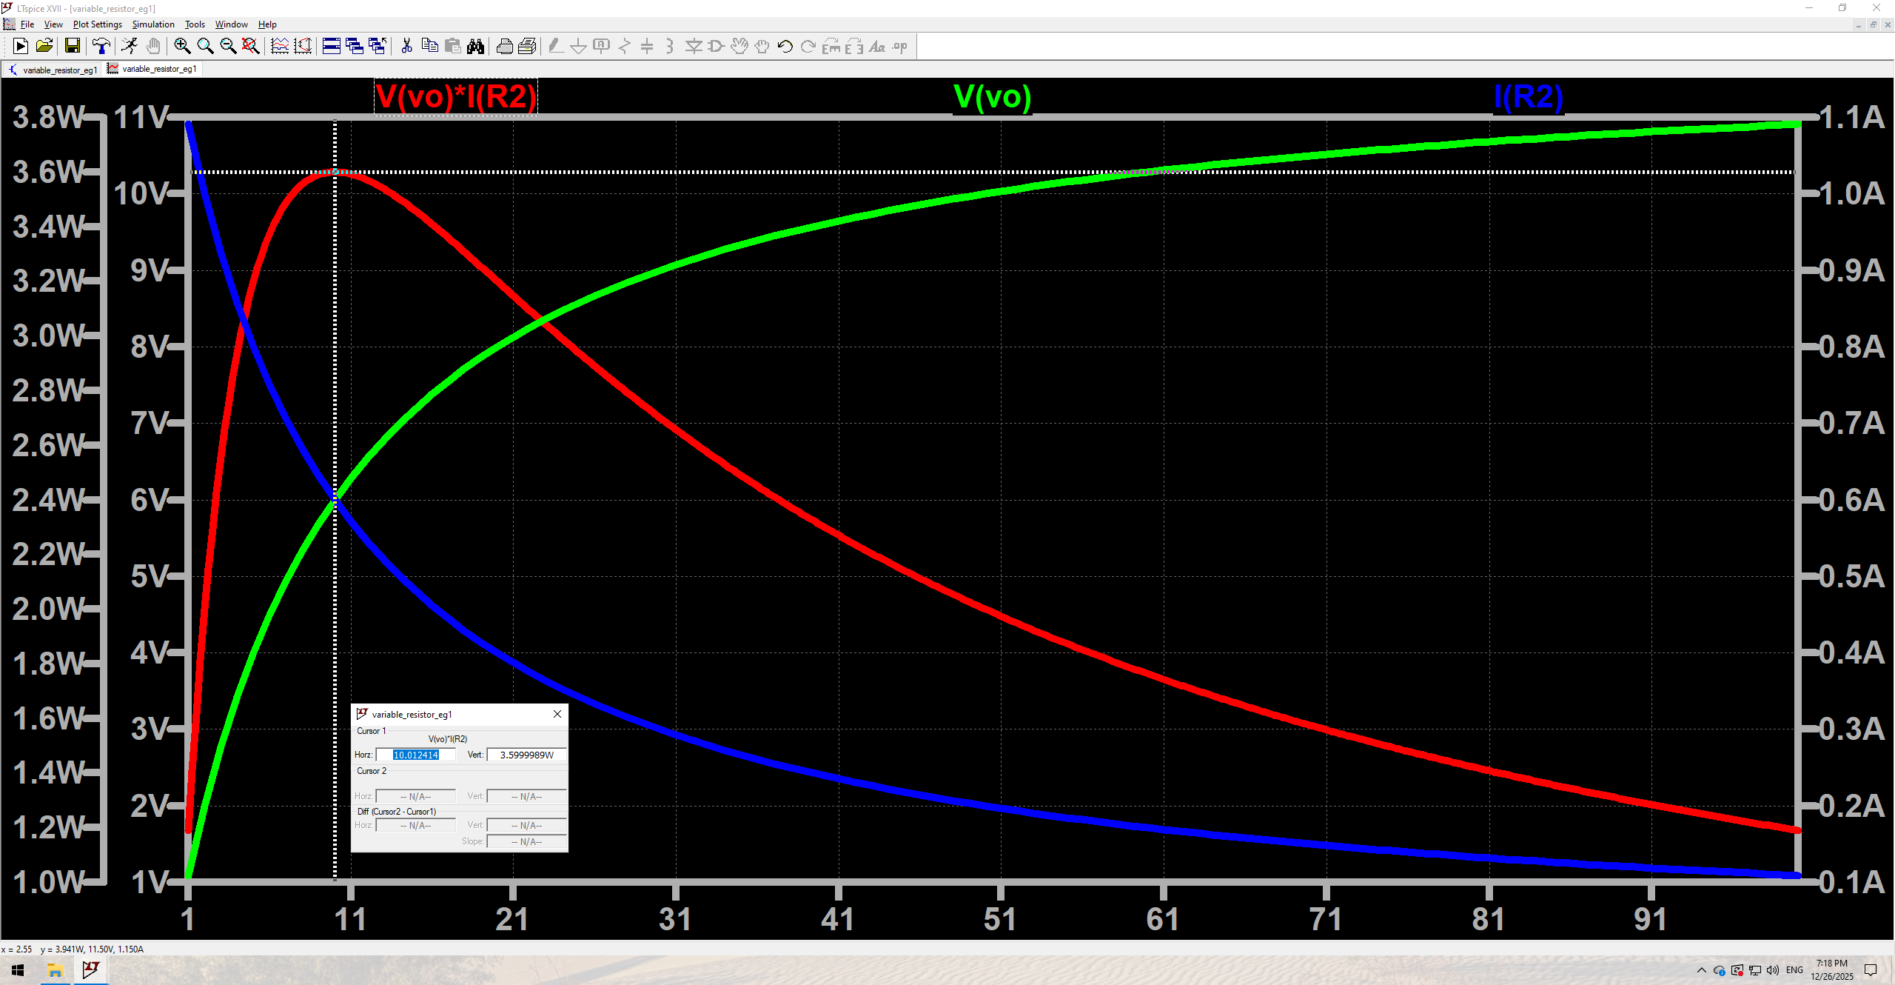Open the Simulation menu

pyautogui.click(x=153, y=24)
